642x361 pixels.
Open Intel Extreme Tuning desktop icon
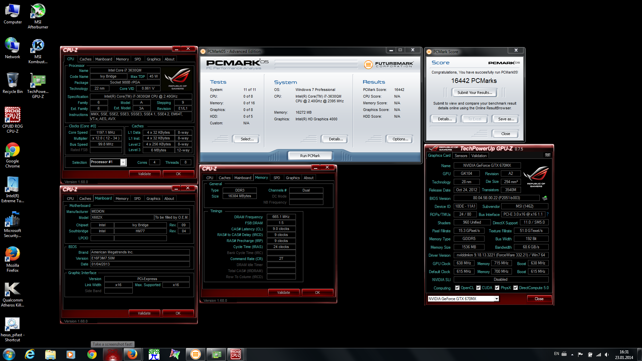click(x=13, y=190)
